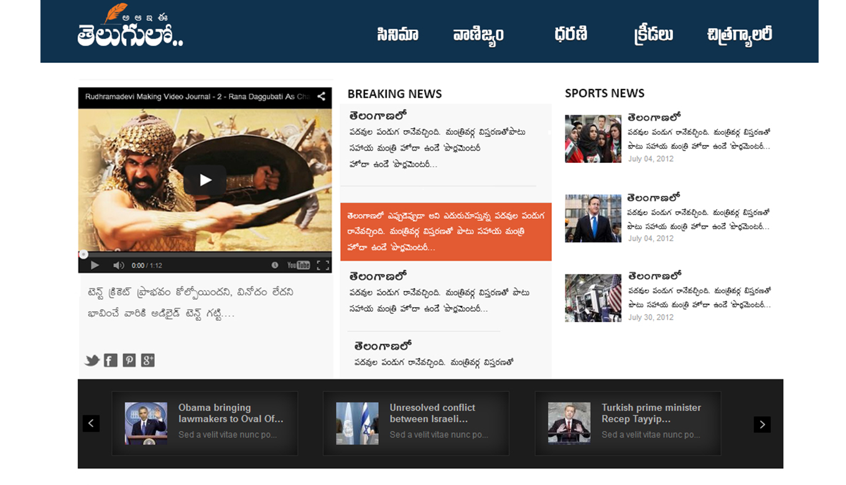Open the సినిమా menu item
The height and width of the screenshot is (485, 846).
point(397,34)
